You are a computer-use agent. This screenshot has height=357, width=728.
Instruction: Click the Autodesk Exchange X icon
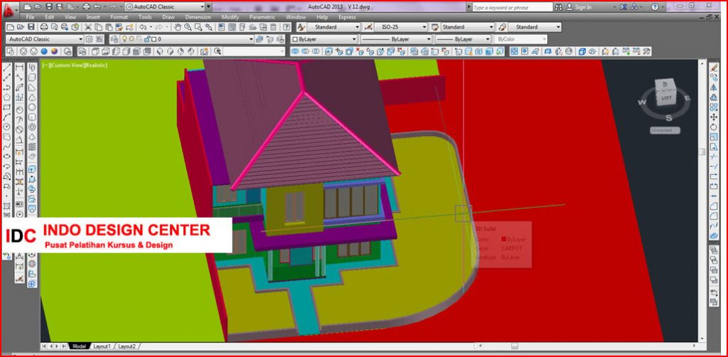(x=623, y=7)
